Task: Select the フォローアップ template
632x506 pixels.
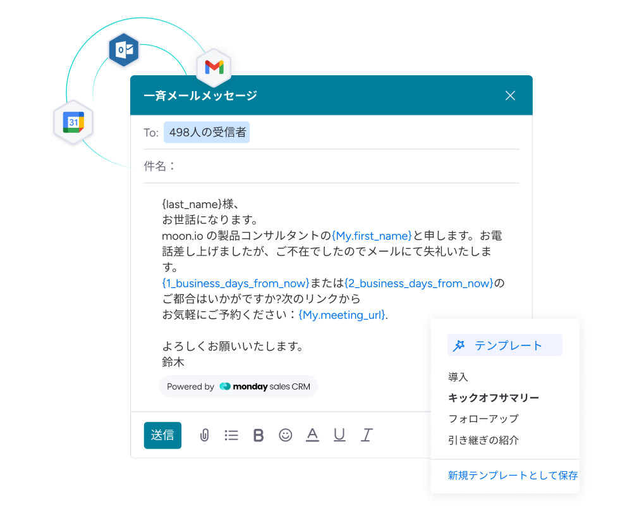Action: (483, 419)
